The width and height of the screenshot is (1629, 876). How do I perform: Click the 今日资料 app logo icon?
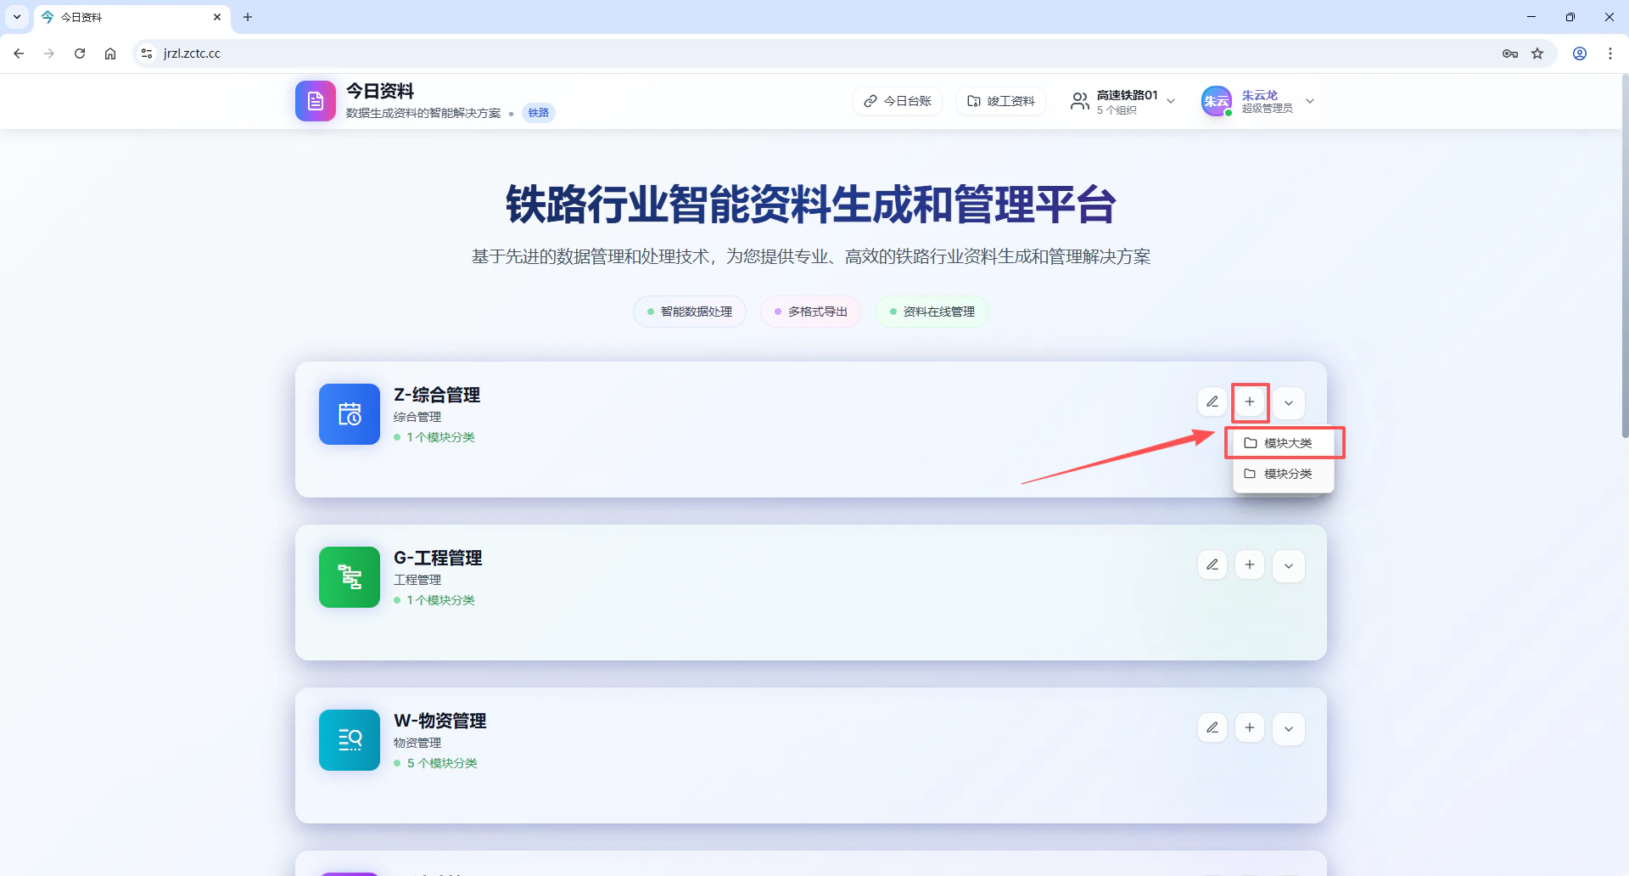[x=315, y=101]
